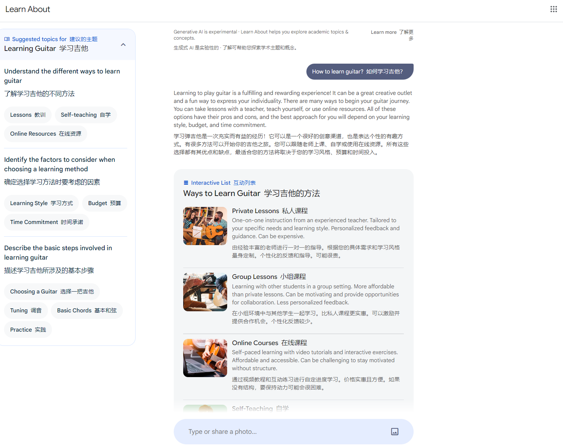563x448 pixels.
Task: Select the Self-teaching topic chip
Action: 86,115
